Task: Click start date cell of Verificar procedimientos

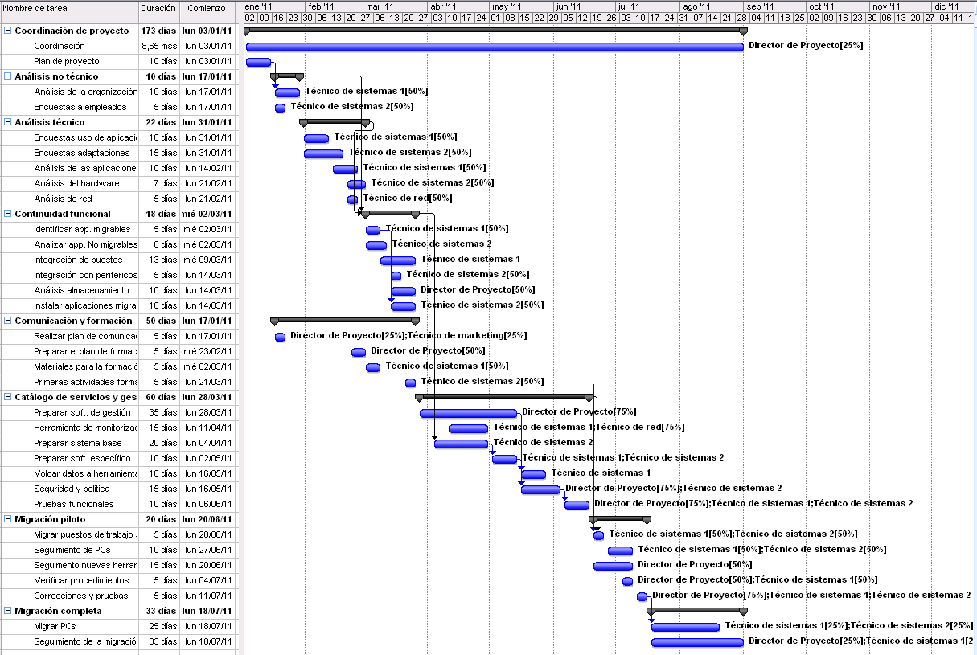Action: [207, 580]
